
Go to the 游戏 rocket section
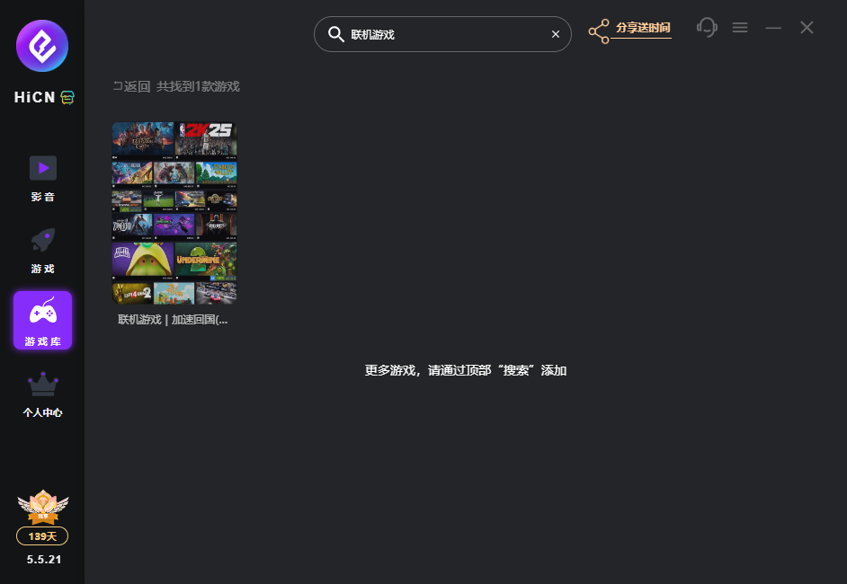[42, 250]
